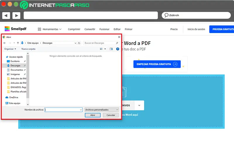Open the Organizar dropdown menu
The width and height of the screenshot is (234, 146).
[x=10, y=49]
